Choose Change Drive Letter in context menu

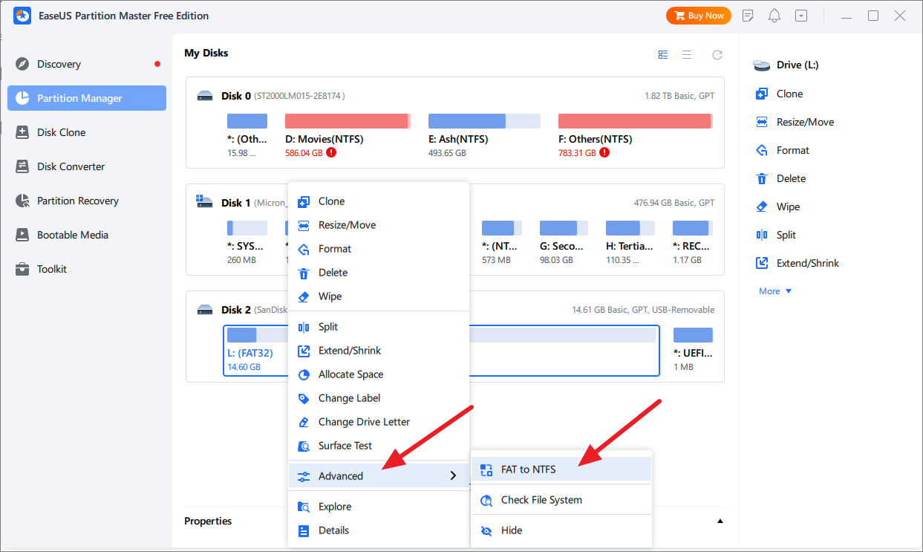[379, 422]
